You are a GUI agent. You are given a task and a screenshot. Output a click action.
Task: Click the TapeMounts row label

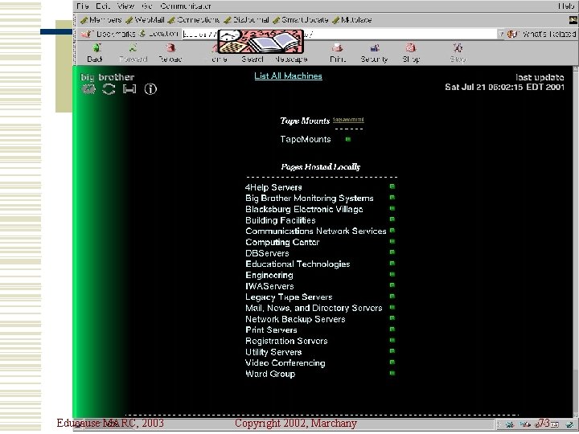[x=306, y=139]
